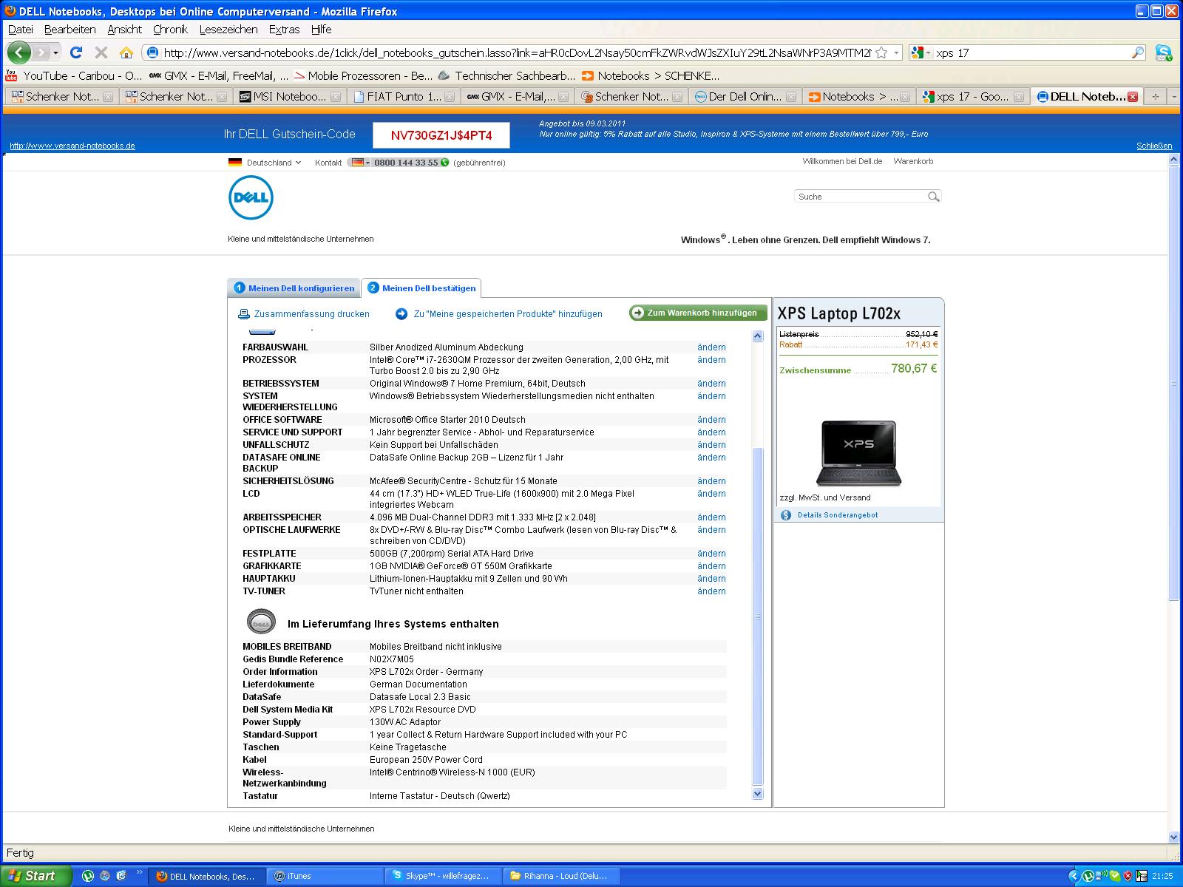The height and width of the screenshot is (887, 1183).
Task: Open Mobile Prozessoren bookmark
Action: click(363, 75)
